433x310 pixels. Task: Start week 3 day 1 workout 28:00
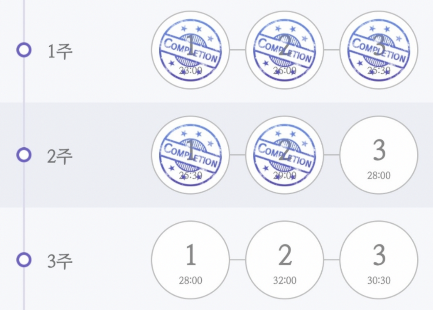pos(190,260)
